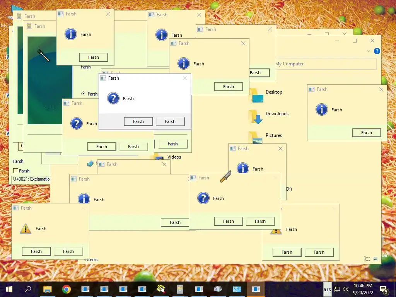Click the My Computer address field
The width and height of the screenshot is (396, 297).
(326, 64)
